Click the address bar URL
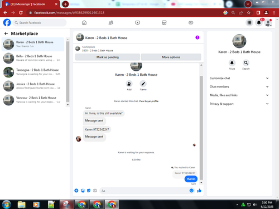This screenshot has height=209, width=279. point(69,13)
